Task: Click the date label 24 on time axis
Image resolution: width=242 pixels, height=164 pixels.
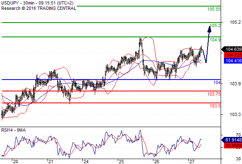Action: coord(86,162)
